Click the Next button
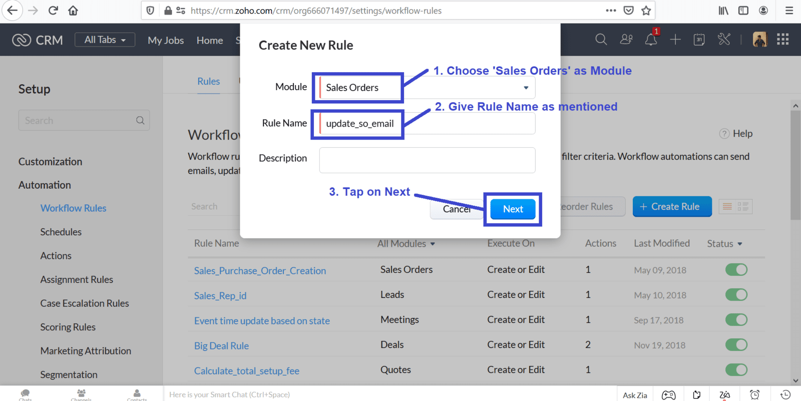801x401 pixels. [513, 209]
